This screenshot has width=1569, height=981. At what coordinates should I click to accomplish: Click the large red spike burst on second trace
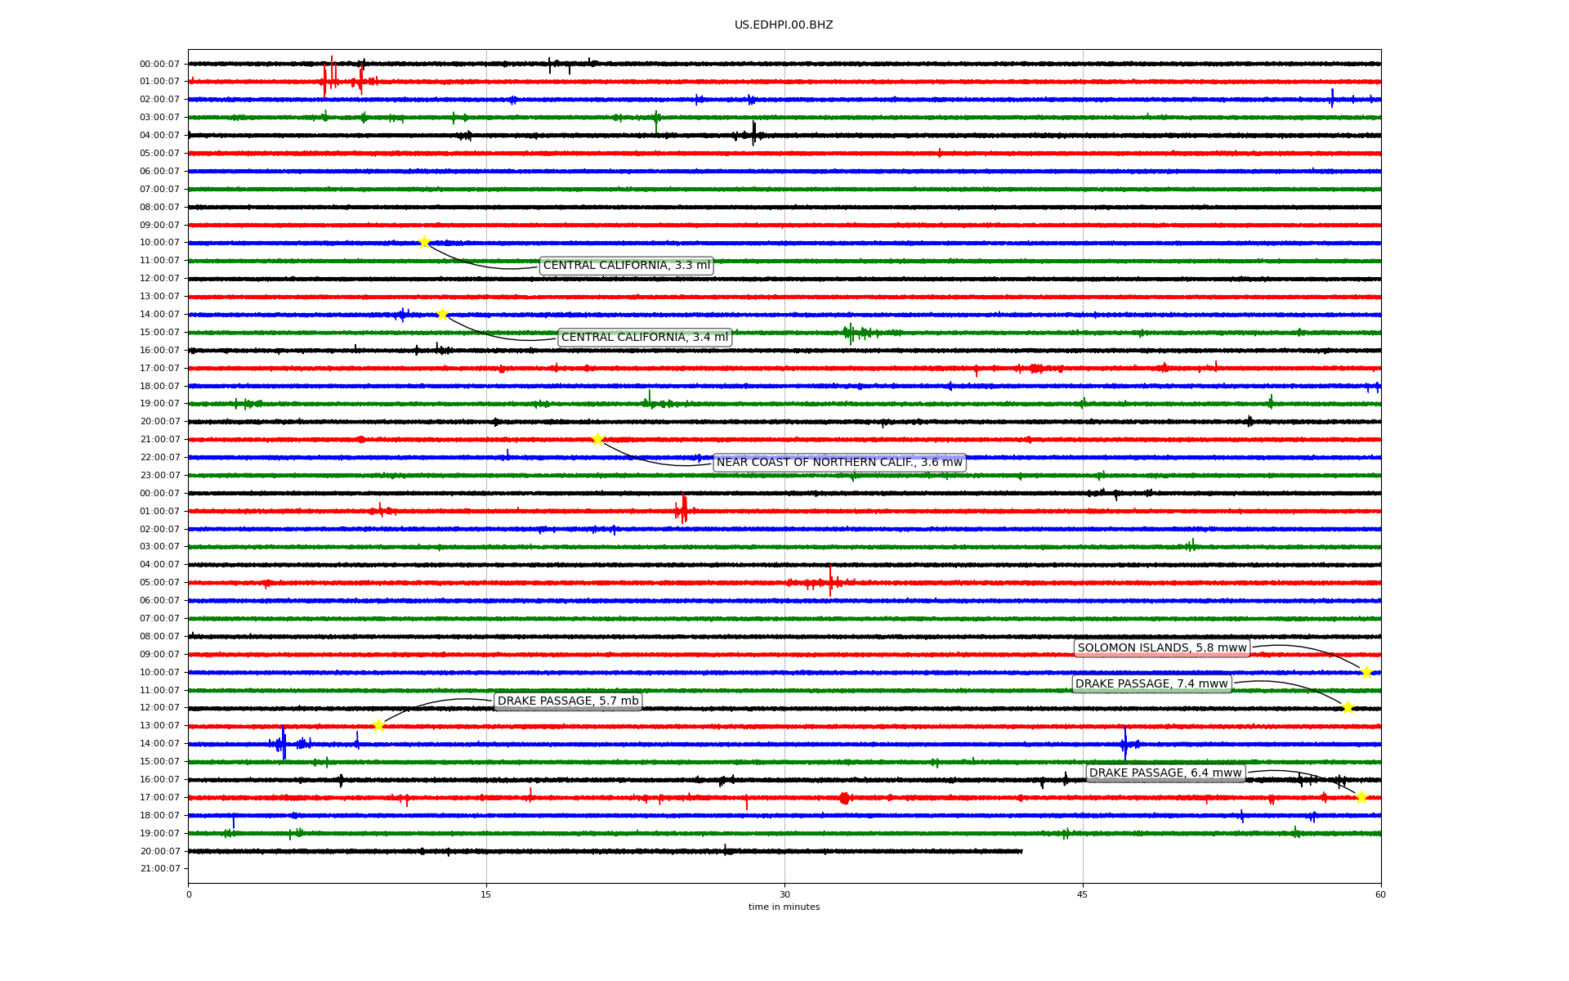[x=330, y=78]
